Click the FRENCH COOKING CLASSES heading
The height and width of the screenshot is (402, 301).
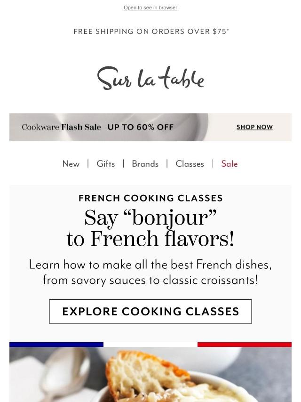[150, 198]
